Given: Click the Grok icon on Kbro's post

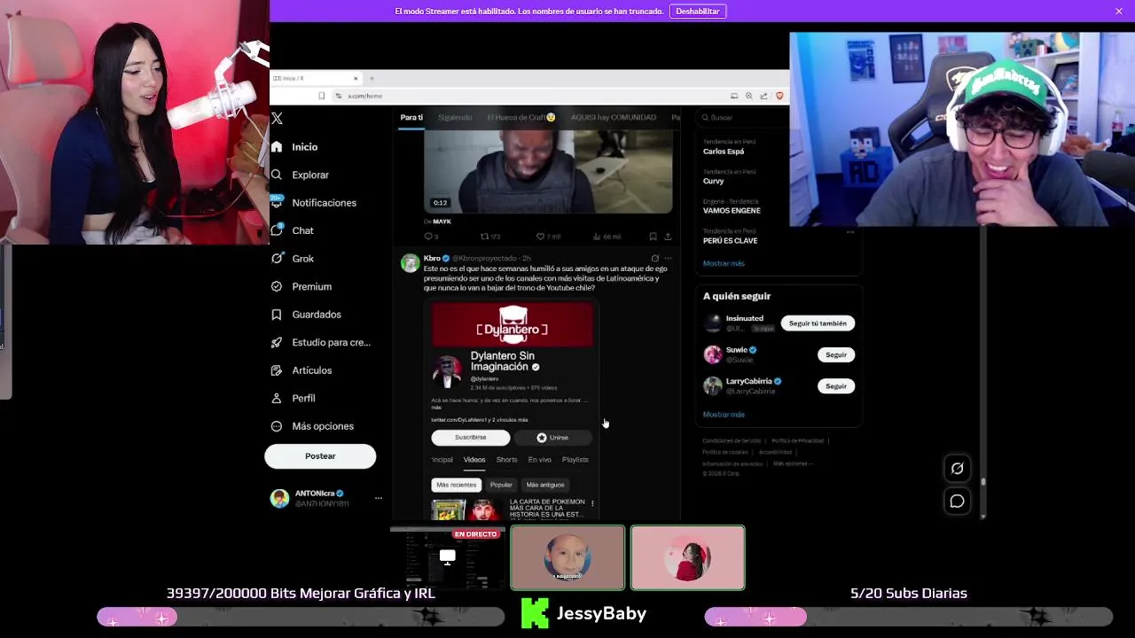Looking at the screenshot, I should click(655, 258).
